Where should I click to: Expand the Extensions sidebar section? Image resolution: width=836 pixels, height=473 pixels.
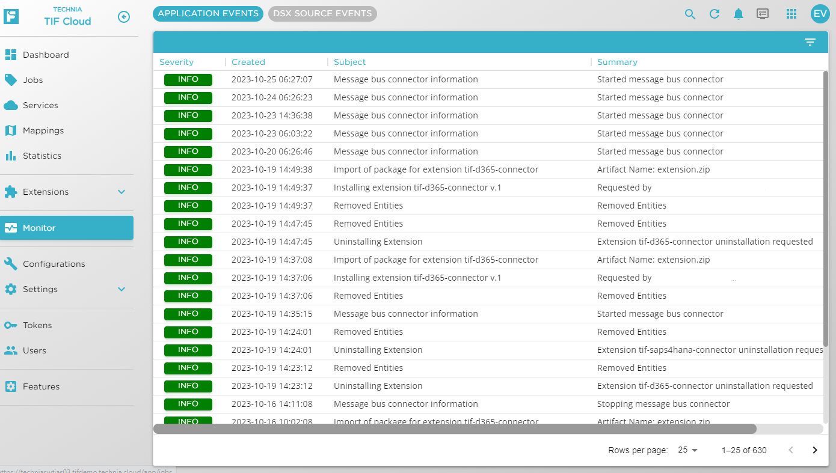121,192
